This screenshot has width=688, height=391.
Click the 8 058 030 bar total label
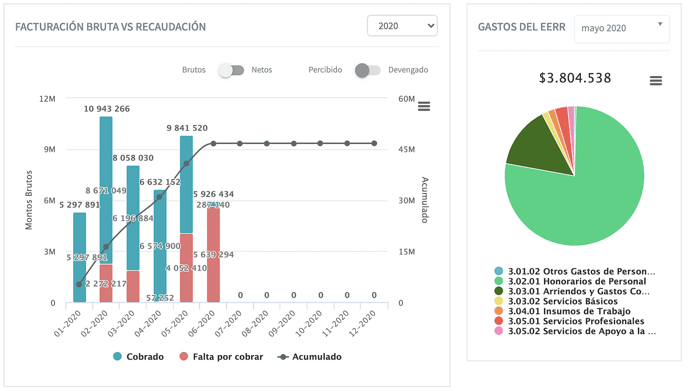click(x=133, y=158)
